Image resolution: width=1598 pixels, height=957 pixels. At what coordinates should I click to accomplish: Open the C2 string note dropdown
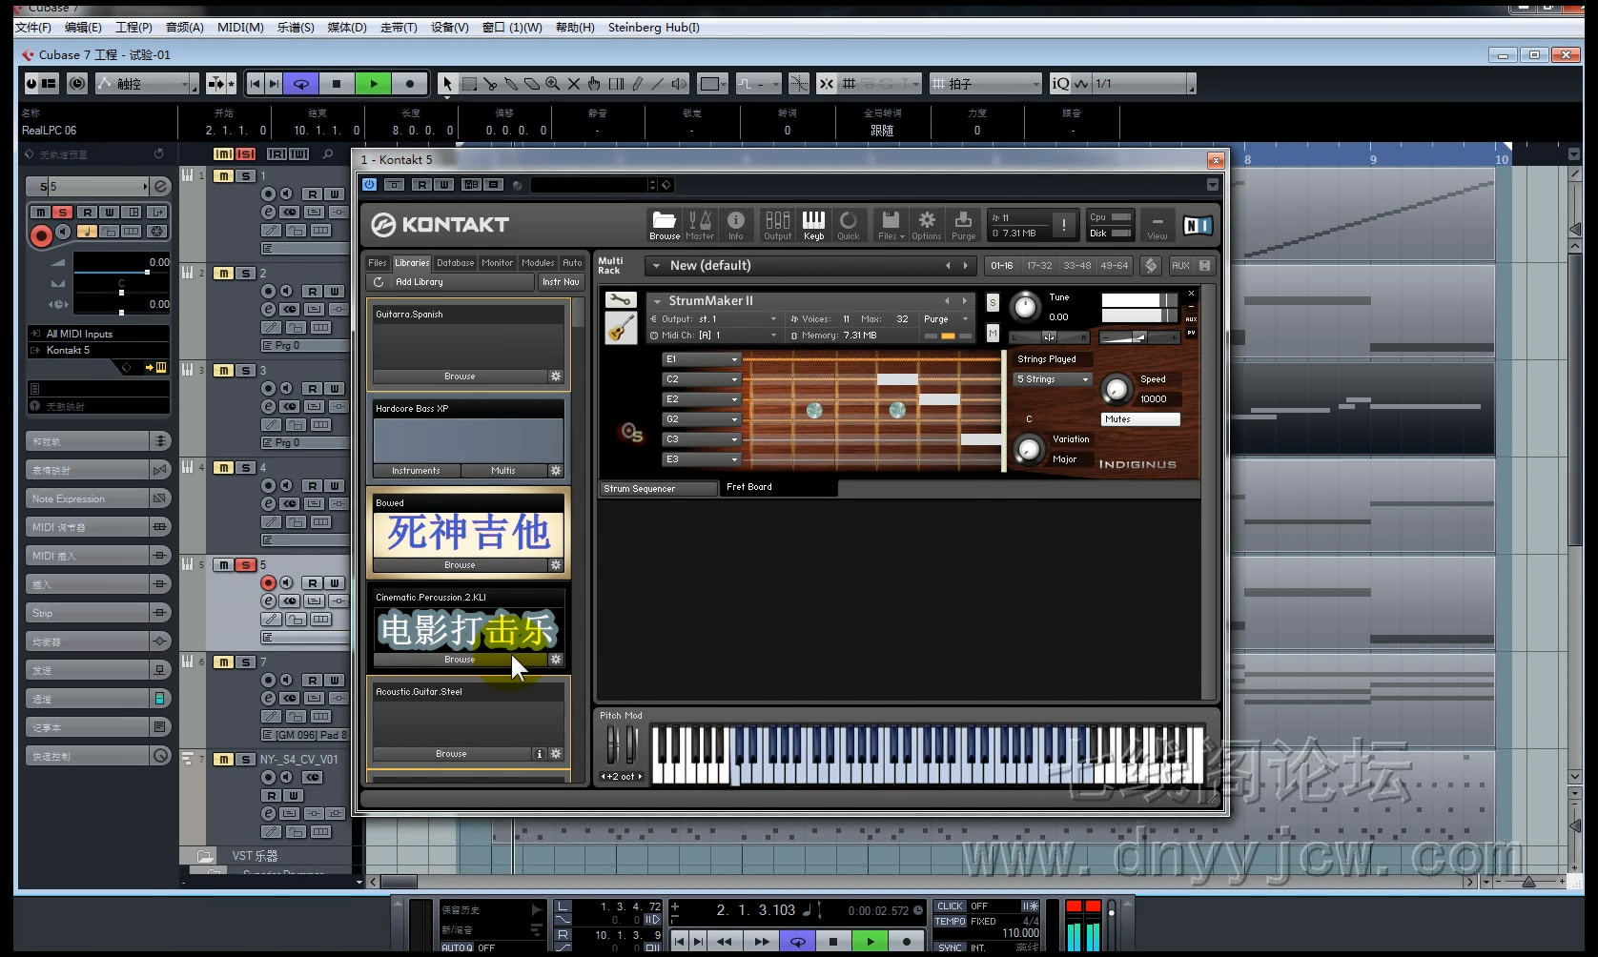coord(702,379)
